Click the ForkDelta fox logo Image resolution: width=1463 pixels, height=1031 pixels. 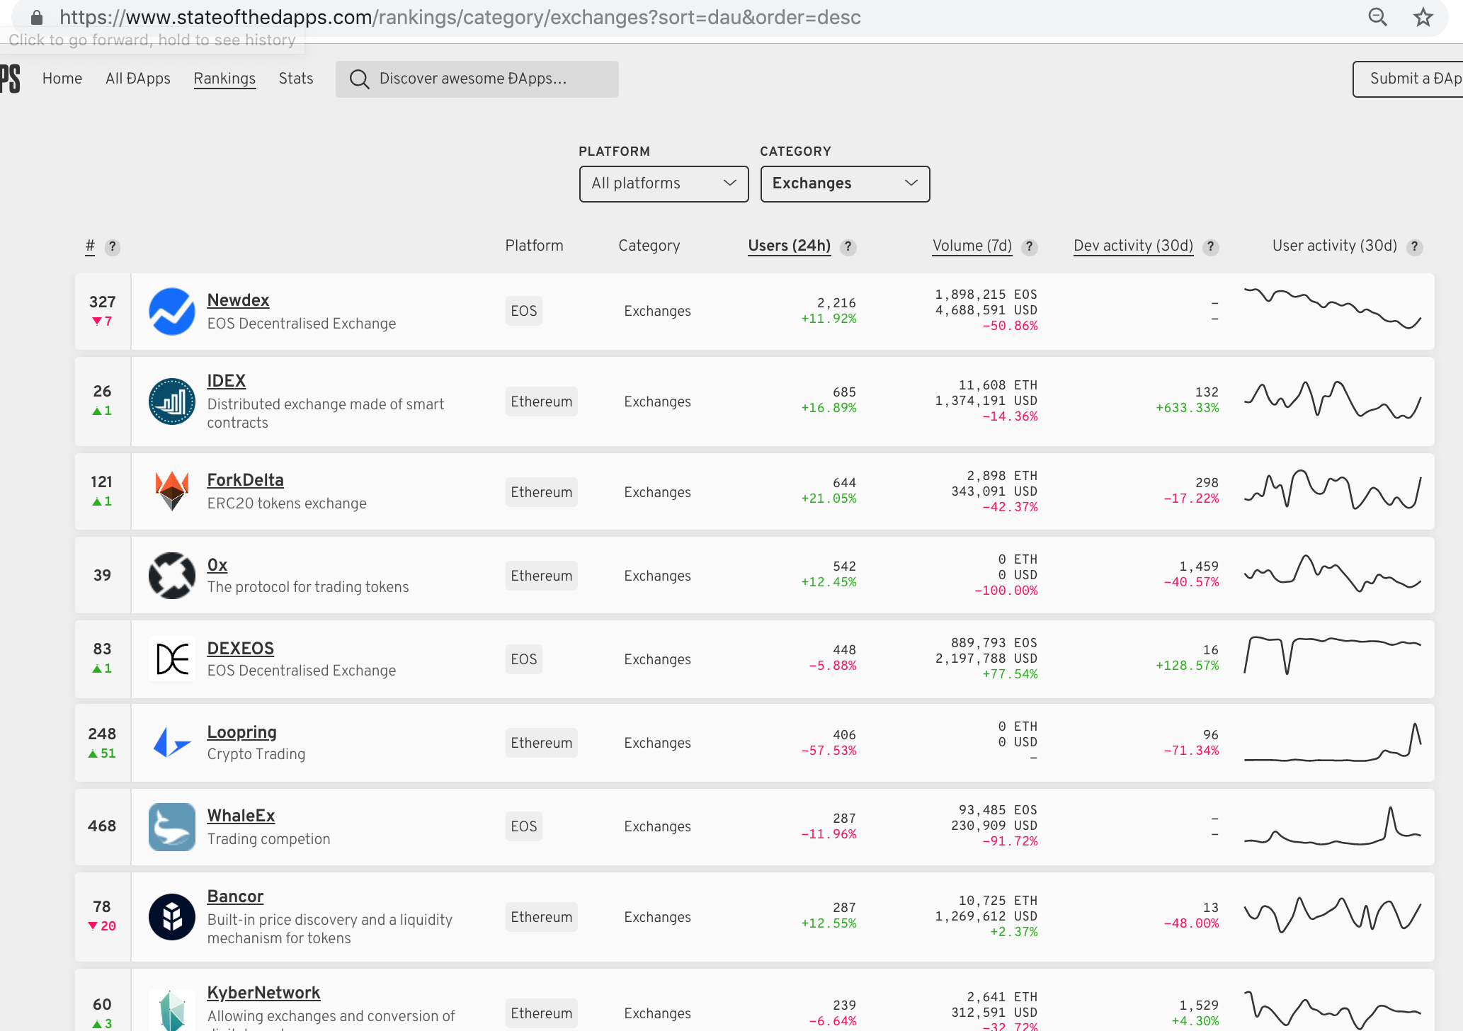[x=172, y=491]
